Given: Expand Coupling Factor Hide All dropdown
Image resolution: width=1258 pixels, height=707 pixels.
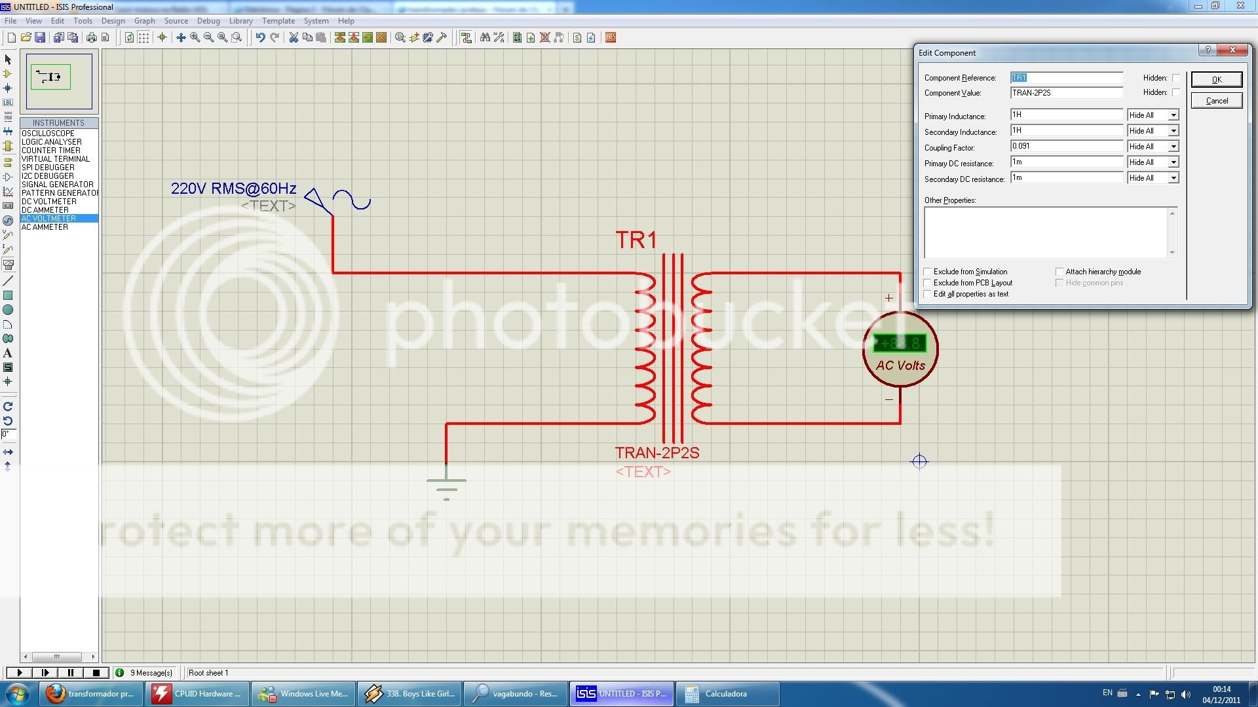Looking at the screenshot, I should click(1173, 147).
